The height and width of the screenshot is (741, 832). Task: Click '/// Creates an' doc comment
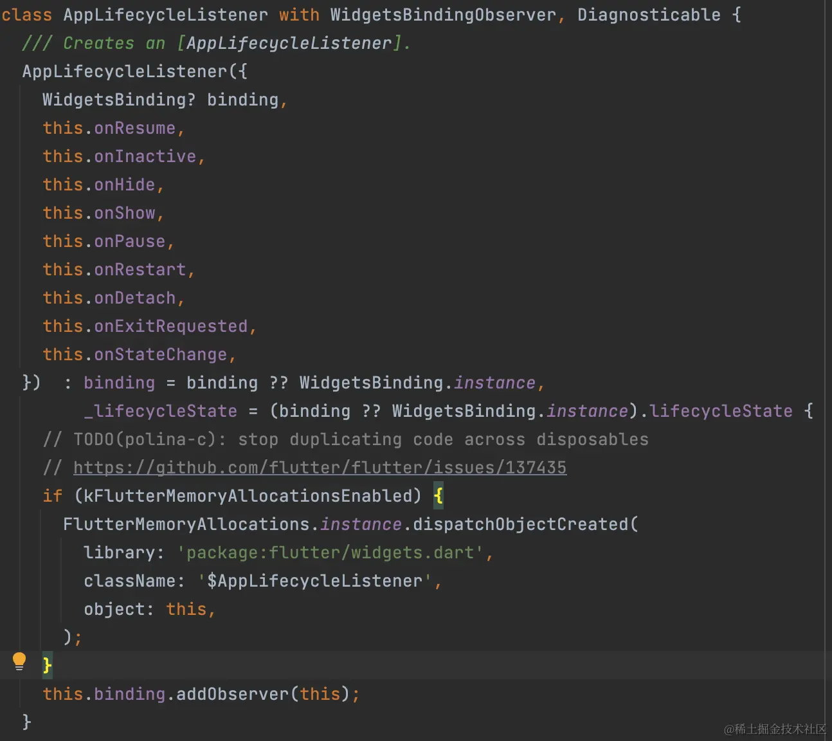(94, 43)
